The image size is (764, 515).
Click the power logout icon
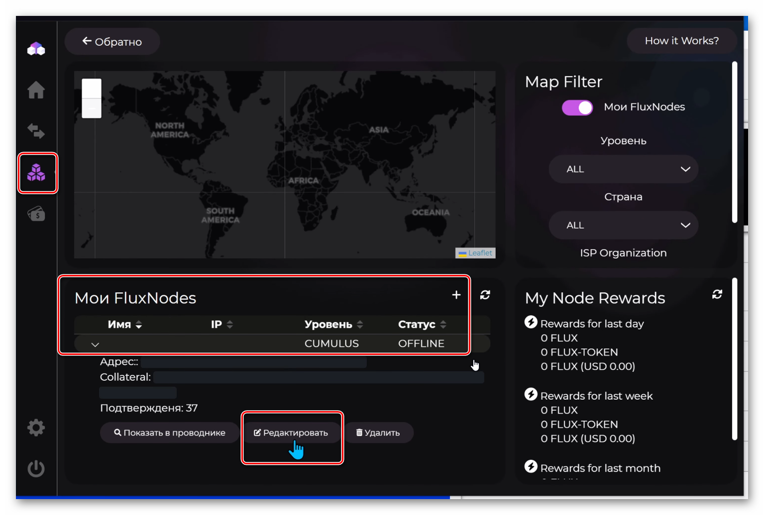36,468
